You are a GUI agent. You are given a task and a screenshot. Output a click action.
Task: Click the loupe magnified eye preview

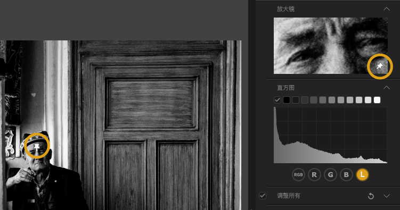point(331,46)
